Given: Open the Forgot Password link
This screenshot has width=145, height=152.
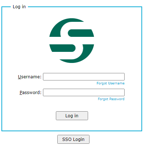Looking at the screenshot, I should (x=111, y=99).
